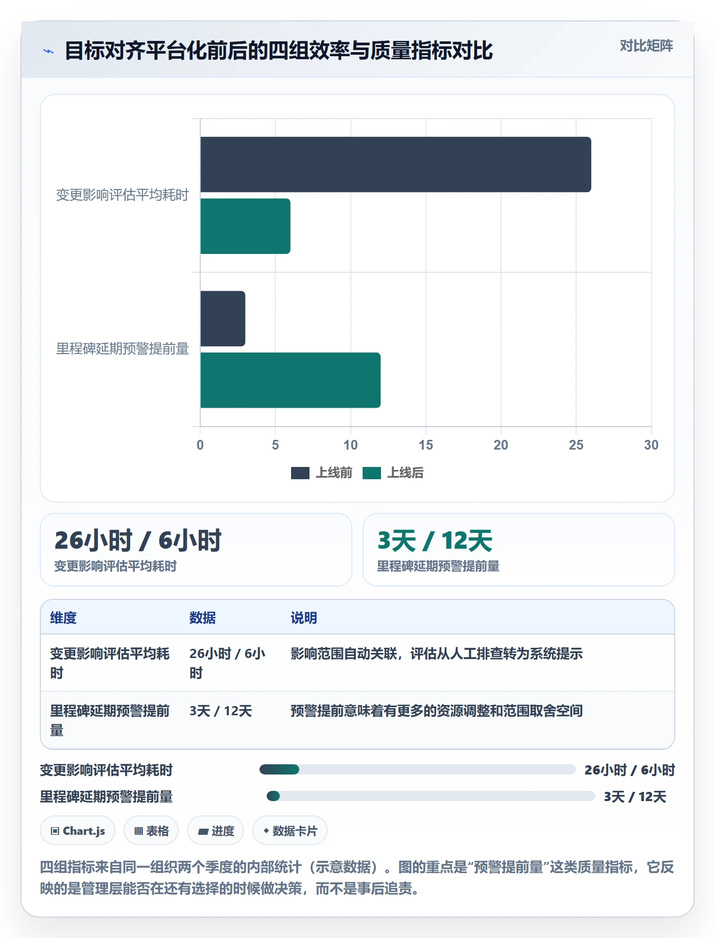The height and width of the screenshot is (938, 715).
Task: Click the green 上线后 bar for 变更影响评估平均耗时
Action: [x=245, y=226]
